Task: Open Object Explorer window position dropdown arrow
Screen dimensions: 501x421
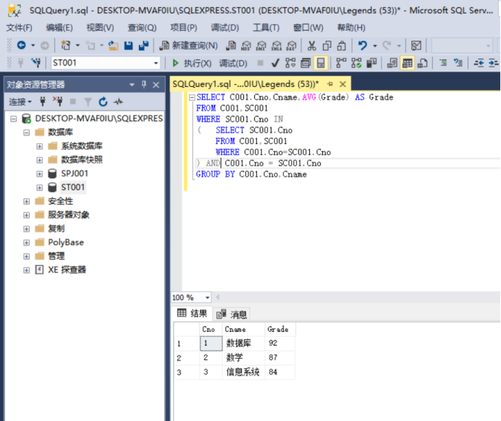Action: (x=132, y=85)
